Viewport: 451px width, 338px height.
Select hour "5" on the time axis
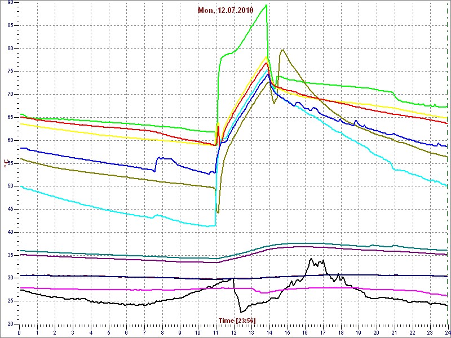108,332
